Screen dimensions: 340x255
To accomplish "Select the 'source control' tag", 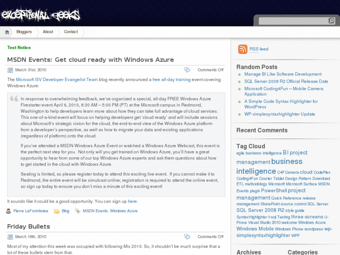I will (293, 204).
